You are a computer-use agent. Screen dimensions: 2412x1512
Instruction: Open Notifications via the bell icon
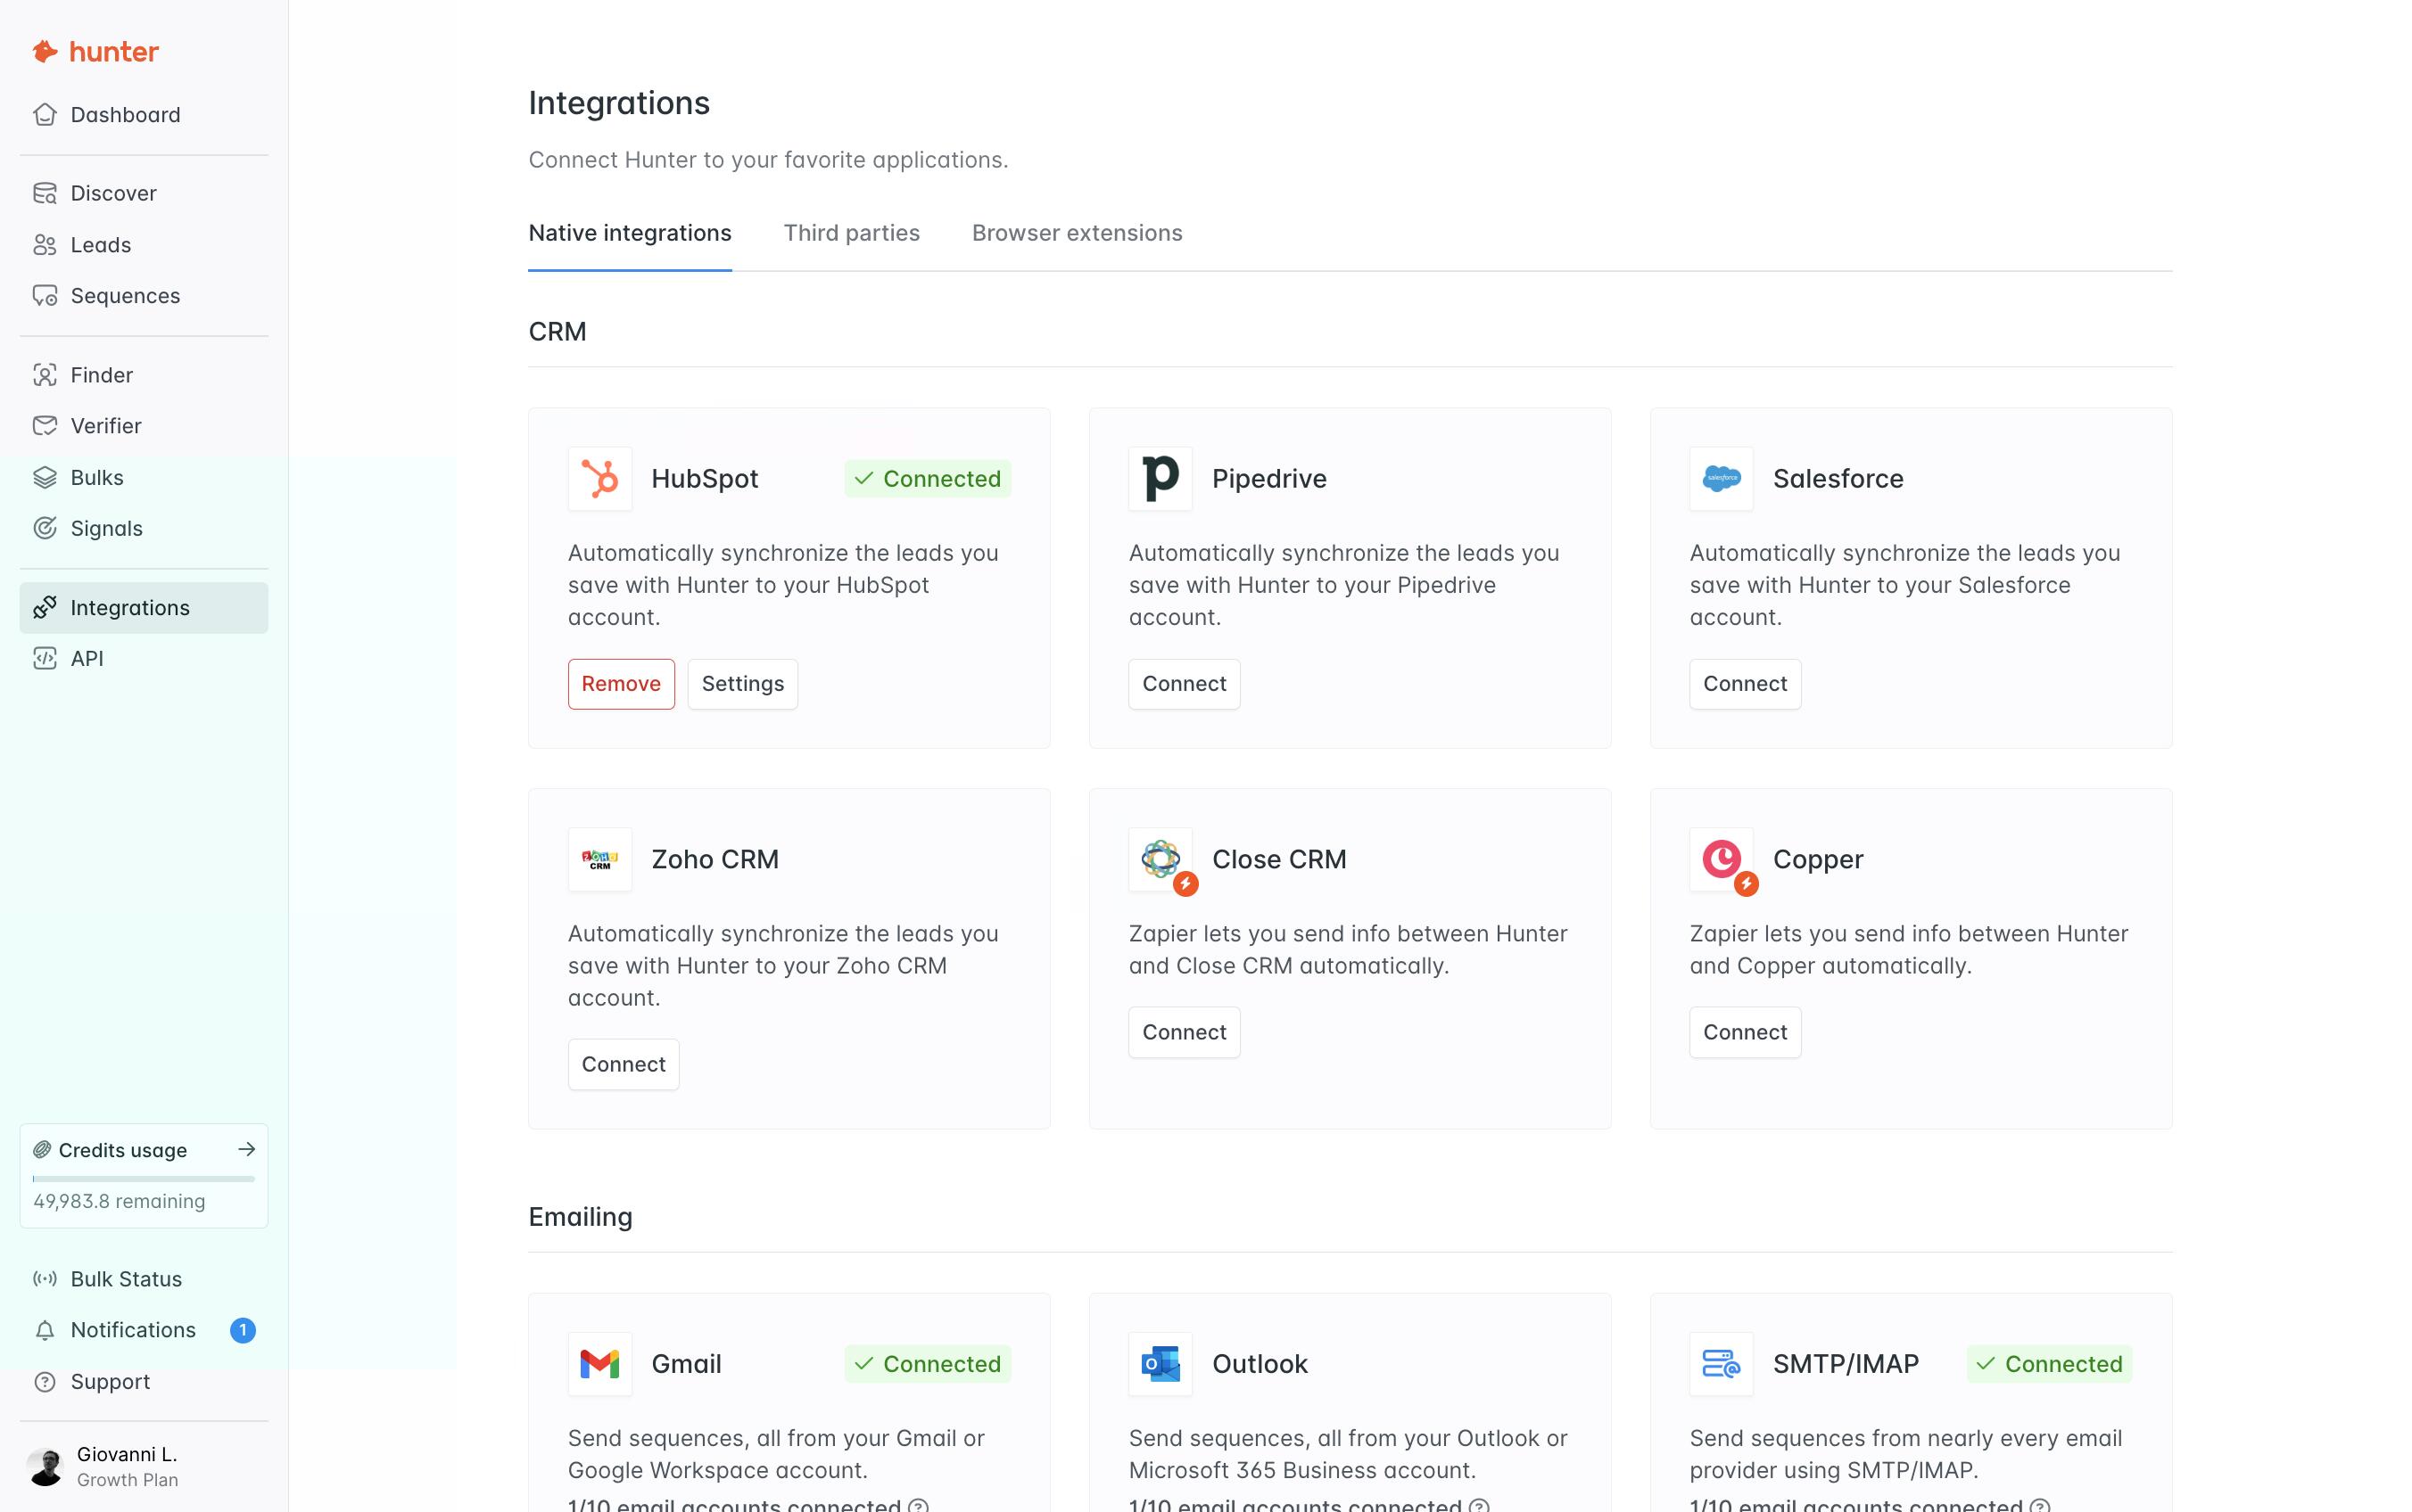[45, 1330]
